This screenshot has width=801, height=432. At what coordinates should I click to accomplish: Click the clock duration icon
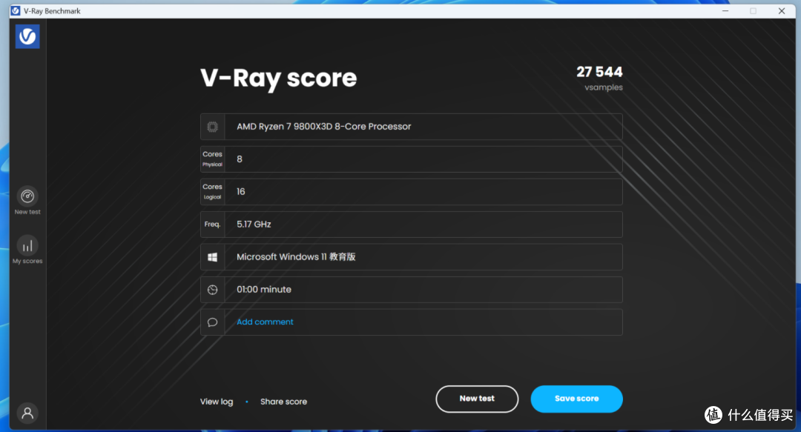[213, 290]
